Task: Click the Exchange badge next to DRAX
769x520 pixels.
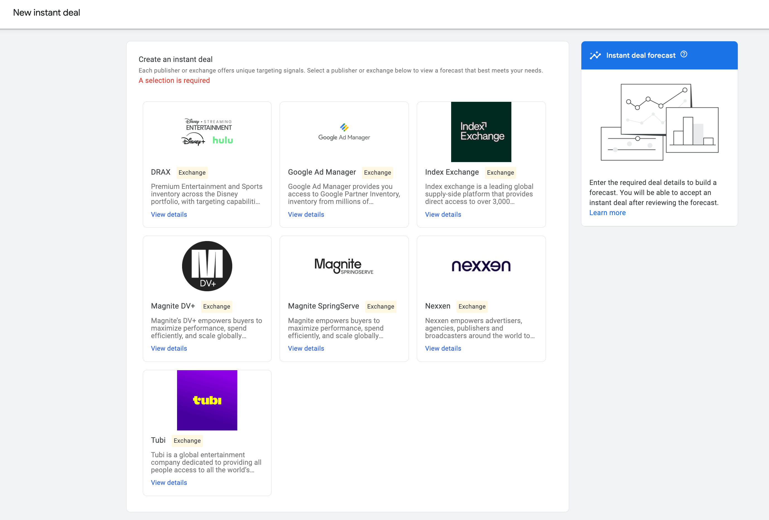Action: 192,172
